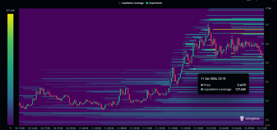Click the 2.4675 price value in the tooltip
The image size is (277, 130).
(242, 85)
